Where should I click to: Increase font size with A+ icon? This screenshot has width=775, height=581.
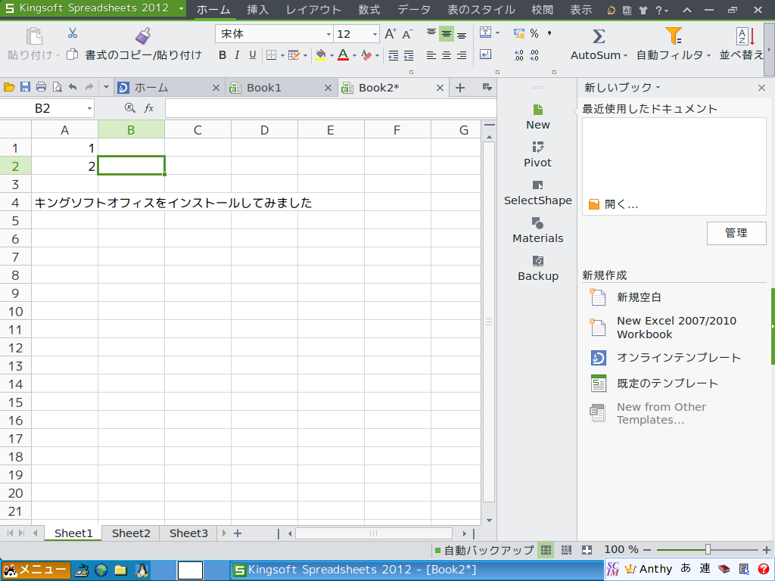pyautogui.click(x=391, y=34)
